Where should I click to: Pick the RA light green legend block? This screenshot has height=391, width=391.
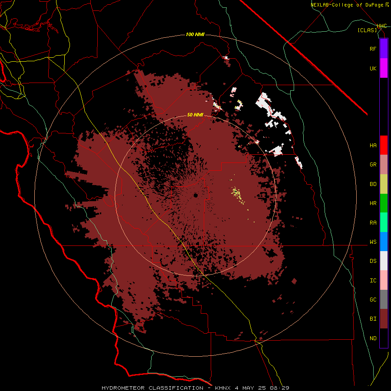click(x=384, y=222)
